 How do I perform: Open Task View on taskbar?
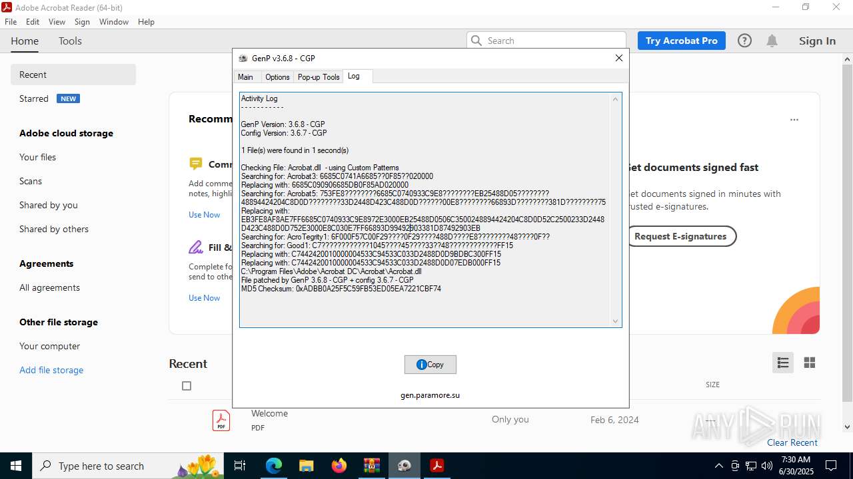pyautogui.click(x=240, y=466)
